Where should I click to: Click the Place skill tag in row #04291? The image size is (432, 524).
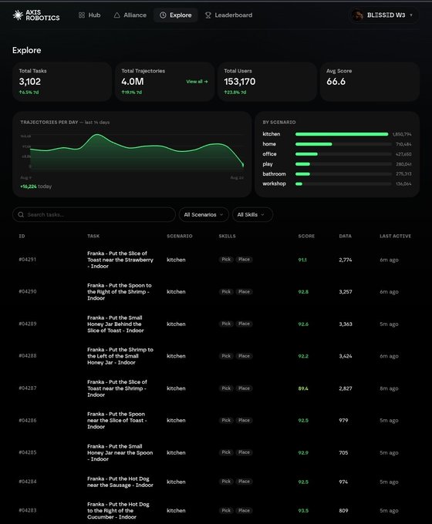point(244,260)
